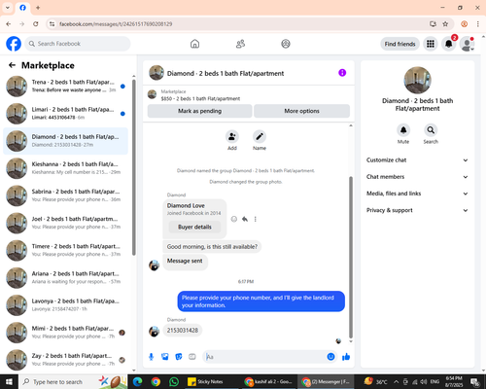Click More options button
Image resolution: width=486 pixels, height=389 pixels.
coord(301,111)
